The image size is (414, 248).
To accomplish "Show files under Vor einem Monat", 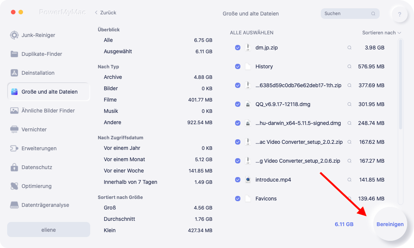I will (124, 159).
